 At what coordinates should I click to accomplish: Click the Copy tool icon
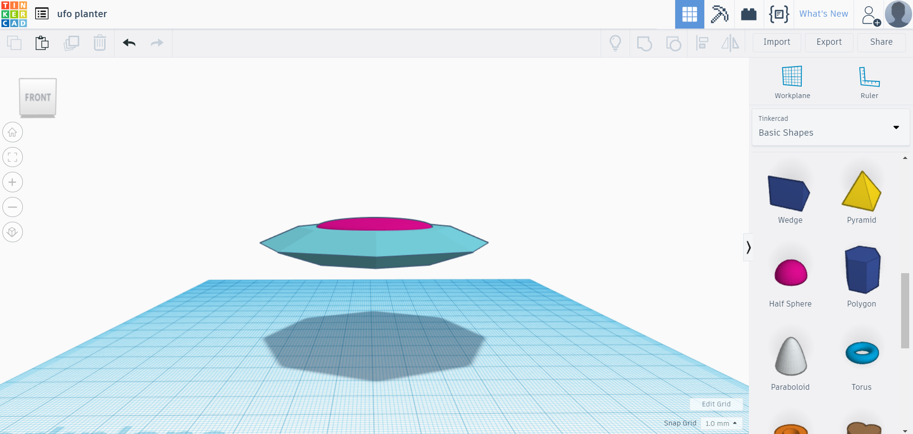coord(14,43)
